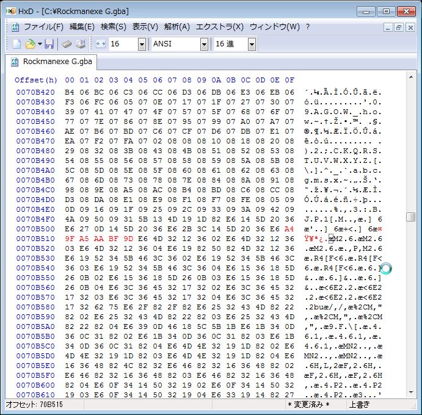Click the scrollbar up arrow
This screenshot has height=415, width=422.
(411, 77)
